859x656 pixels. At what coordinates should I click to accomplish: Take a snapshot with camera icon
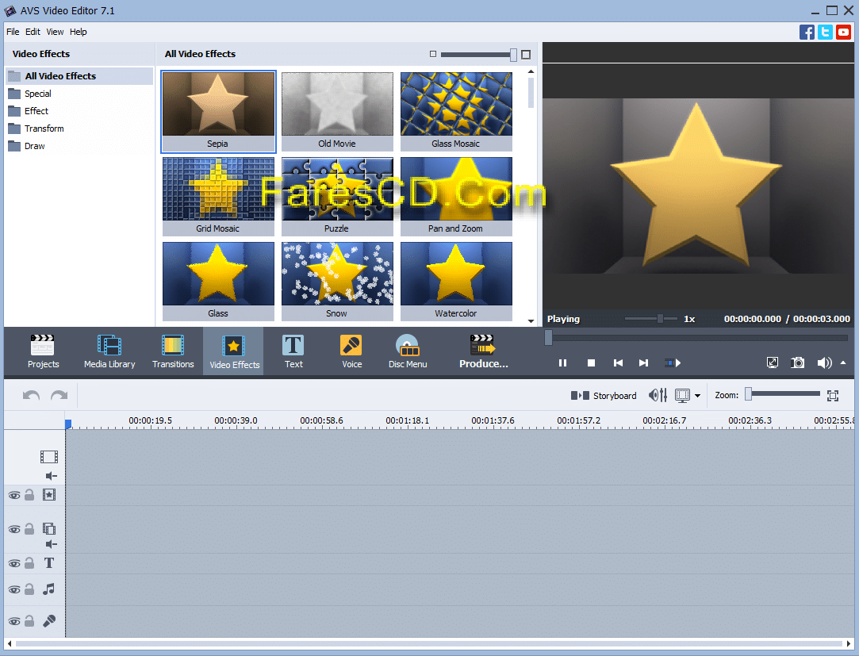point(798,363)
